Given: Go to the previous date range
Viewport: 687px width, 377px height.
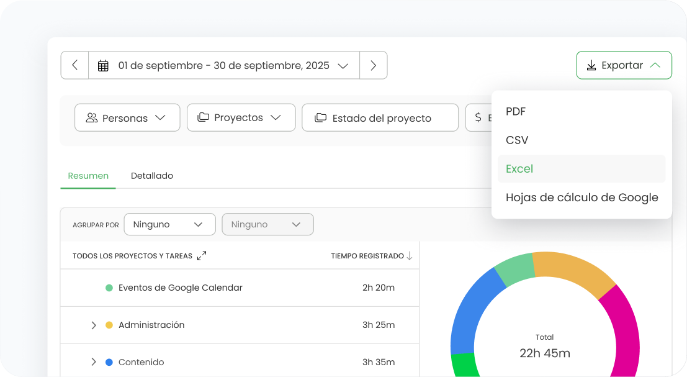Looking at the screenshot, I should click(75, 65).
